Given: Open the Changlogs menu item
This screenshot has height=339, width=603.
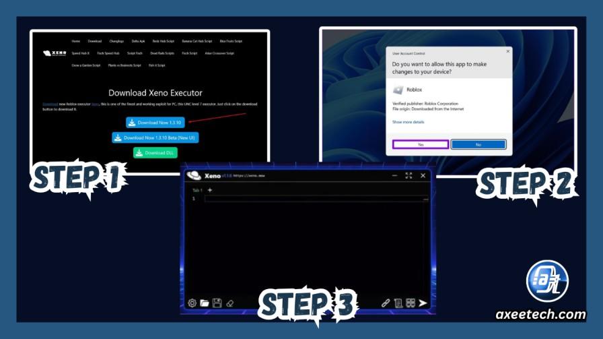Looking at the screenshot, I should coord(116,41).
